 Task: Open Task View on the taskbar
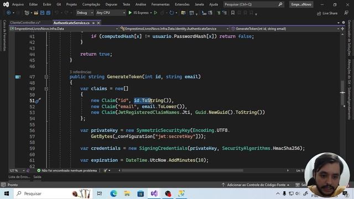(x=100, y=193)
